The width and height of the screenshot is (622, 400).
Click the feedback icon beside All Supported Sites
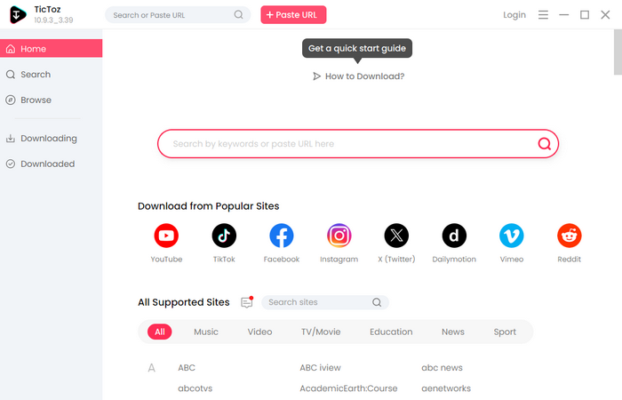tap(247, 302)
